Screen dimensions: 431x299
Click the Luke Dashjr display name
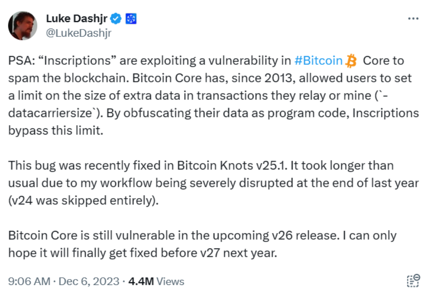77,19
